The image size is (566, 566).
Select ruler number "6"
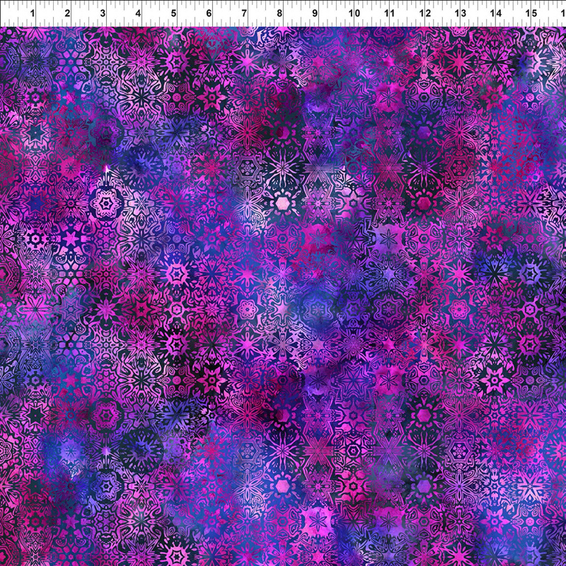click(x=209, y=13)
